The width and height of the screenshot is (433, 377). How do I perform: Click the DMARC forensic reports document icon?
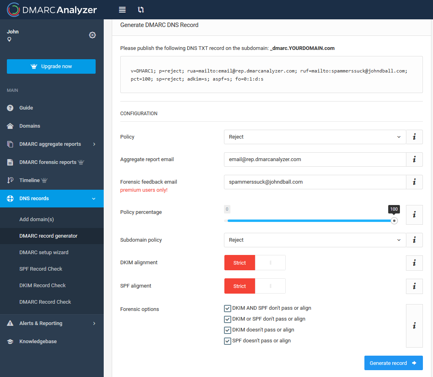10,162
